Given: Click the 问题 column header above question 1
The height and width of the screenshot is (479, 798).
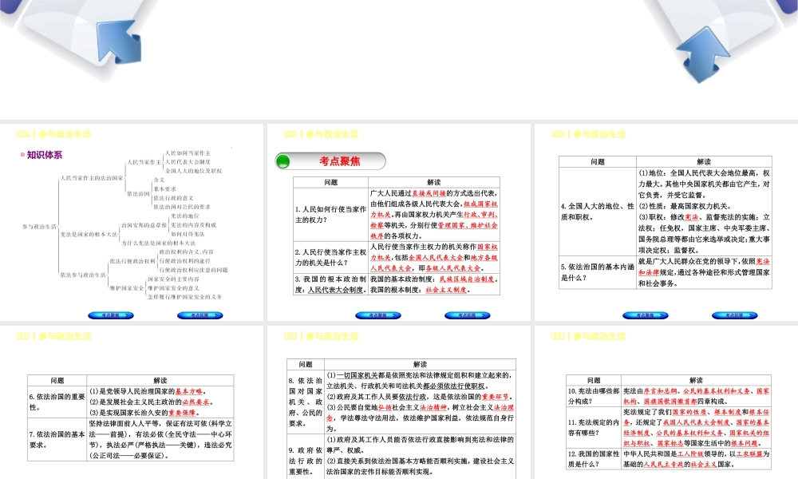Looking at the screenshot, I should (331, 182).
